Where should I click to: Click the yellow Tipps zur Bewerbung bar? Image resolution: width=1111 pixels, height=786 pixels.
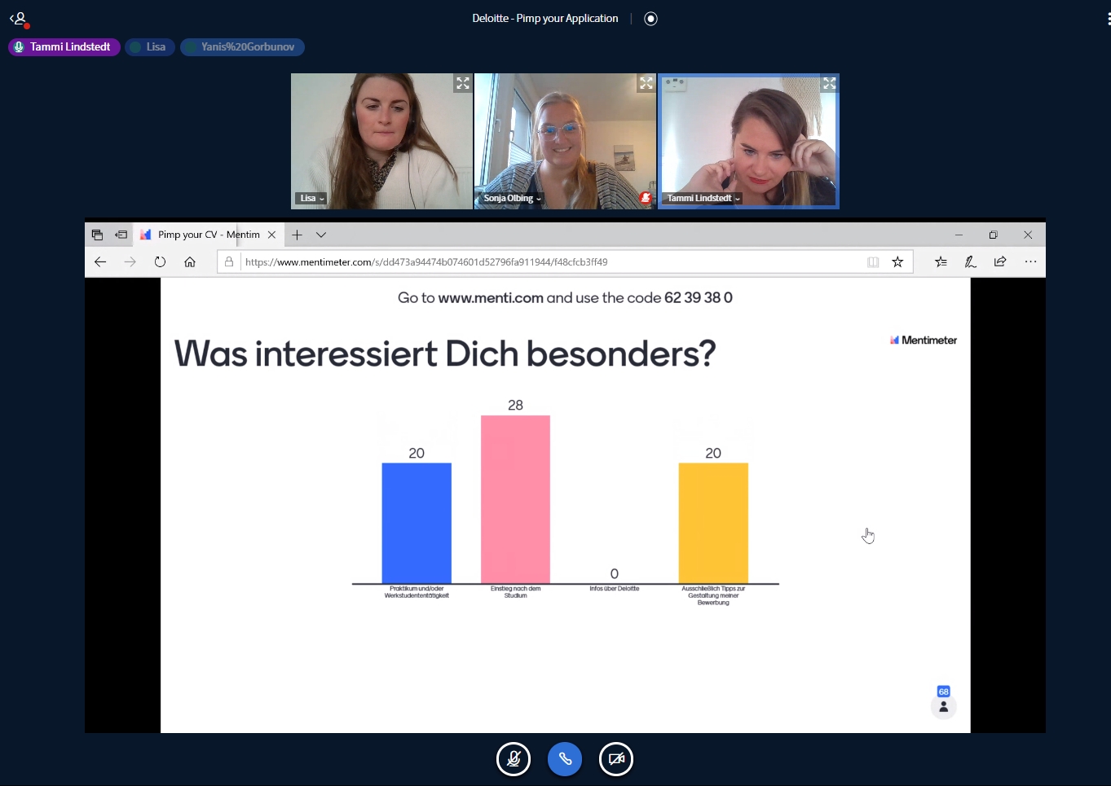coord(713,523)
